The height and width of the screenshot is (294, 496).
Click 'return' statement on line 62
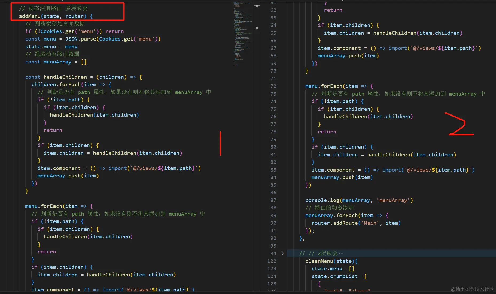pos(333,10)
